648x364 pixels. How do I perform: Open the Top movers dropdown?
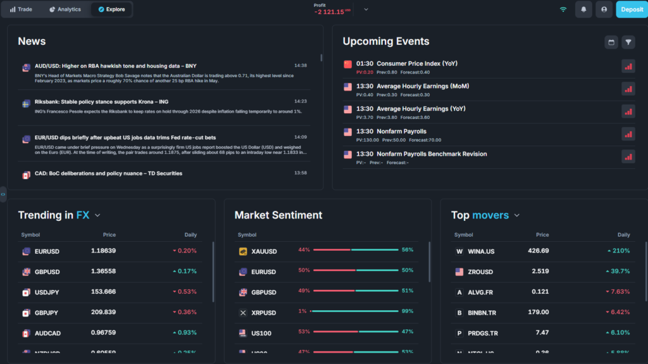coord(516,215)
